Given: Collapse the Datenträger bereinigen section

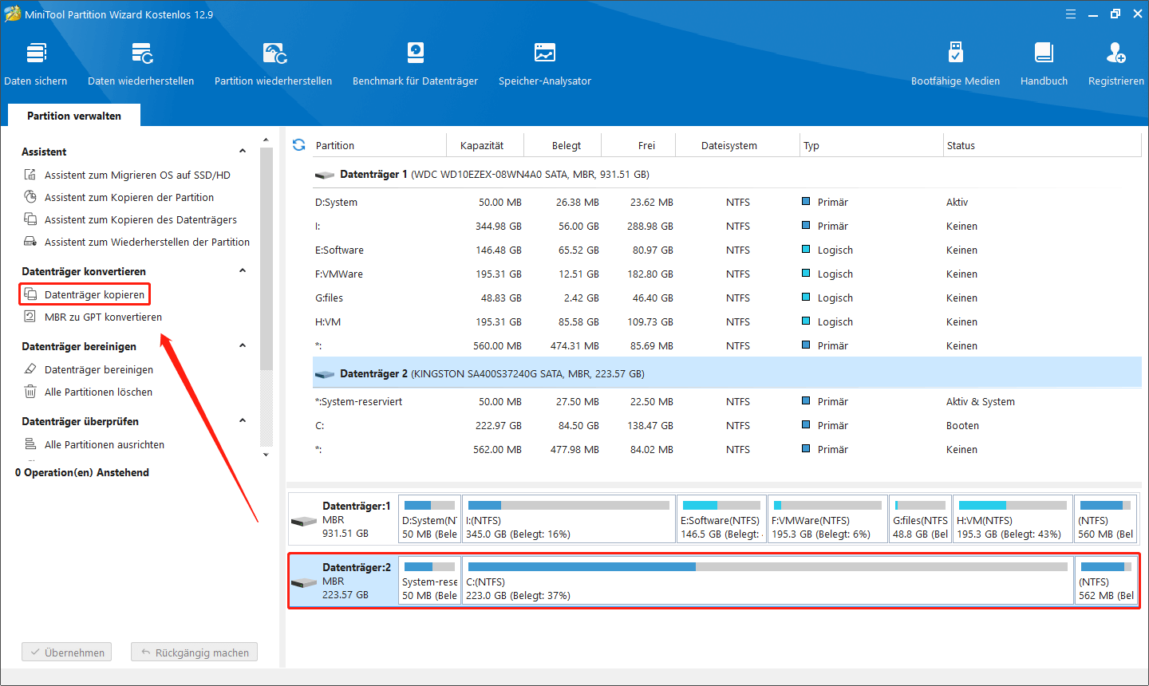Looking at the screenshot, I should point(243,346).
